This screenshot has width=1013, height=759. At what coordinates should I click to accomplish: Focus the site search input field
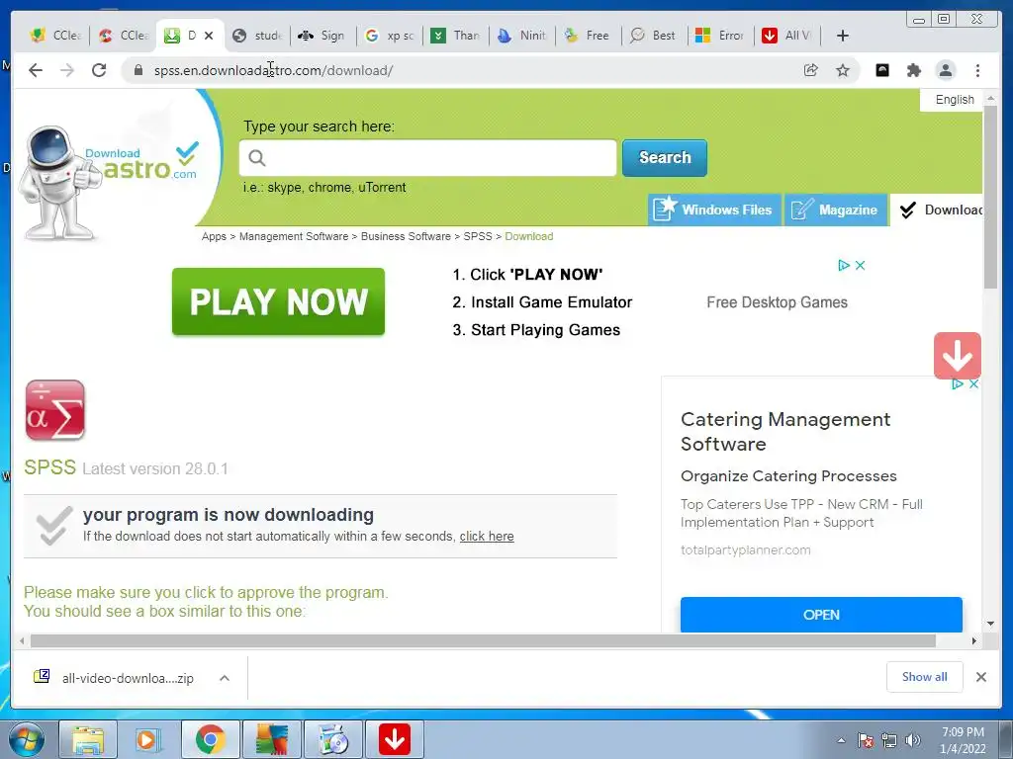[x=427, y=157]
